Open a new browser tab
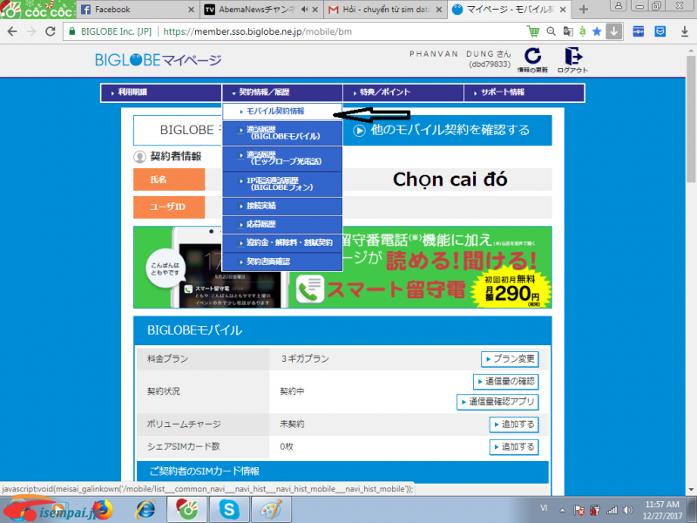 click(584, 10)
